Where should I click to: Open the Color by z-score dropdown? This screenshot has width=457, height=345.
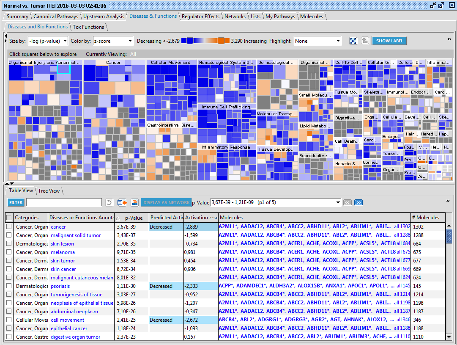pyautogui.click(x=113, y=41)
